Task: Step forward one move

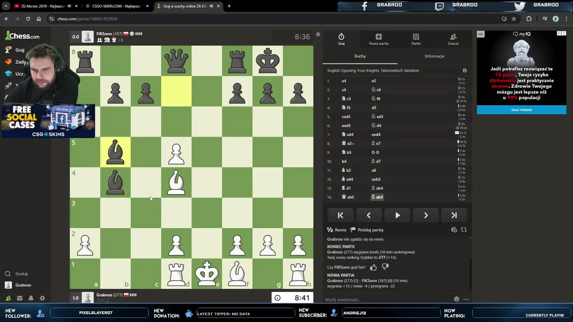Action: (426, 215)
